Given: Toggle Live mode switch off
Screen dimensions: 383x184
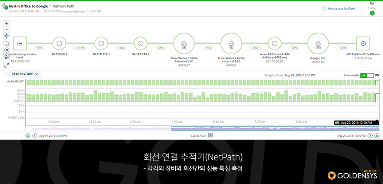Looking at the screenshot, I should tap(367, 75).
